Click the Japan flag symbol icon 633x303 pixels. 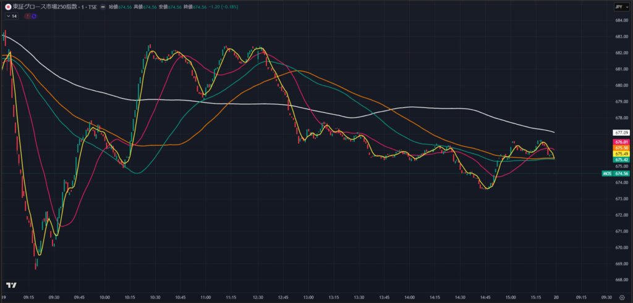click(7, 6)
